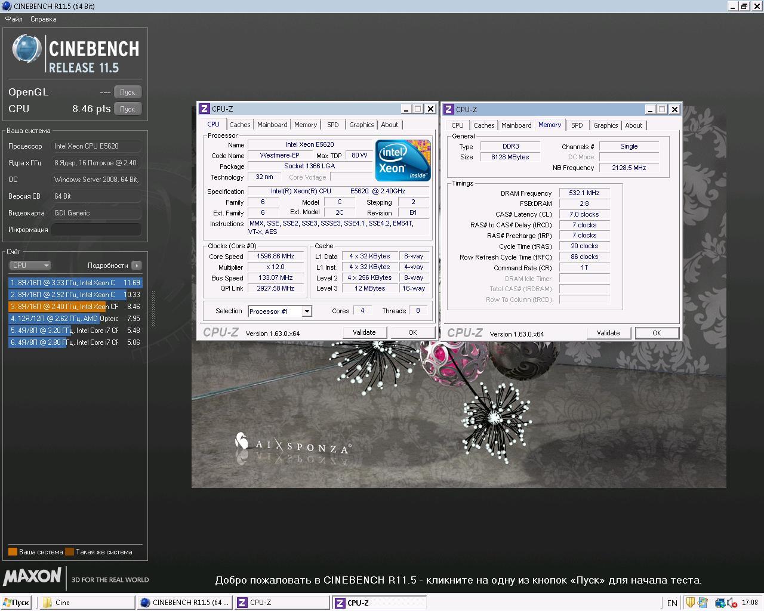Select ranking row 2 scoring 10.33

point(75,295)
